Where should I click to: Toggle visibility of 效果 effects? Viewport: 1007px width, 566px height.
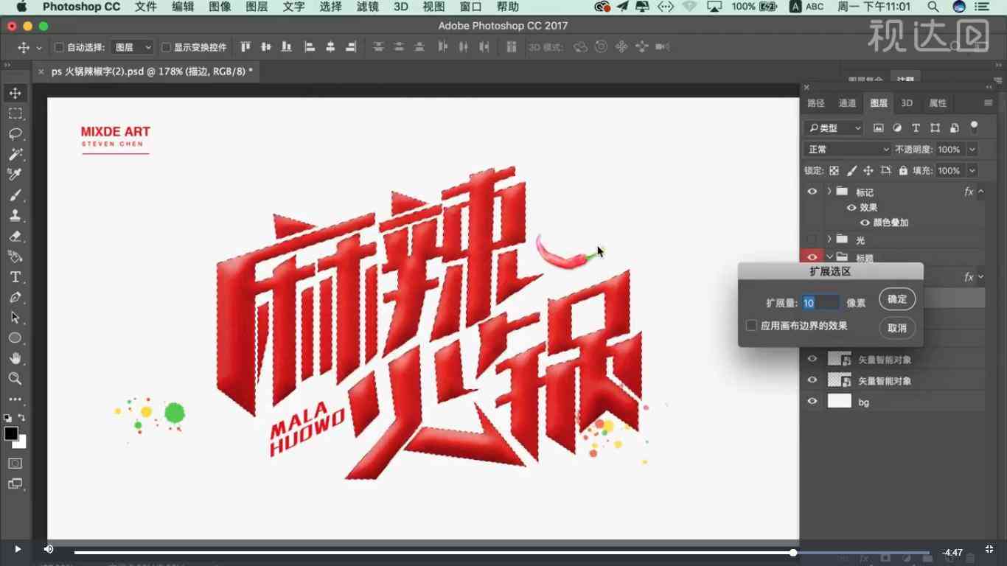click(851, 208)
